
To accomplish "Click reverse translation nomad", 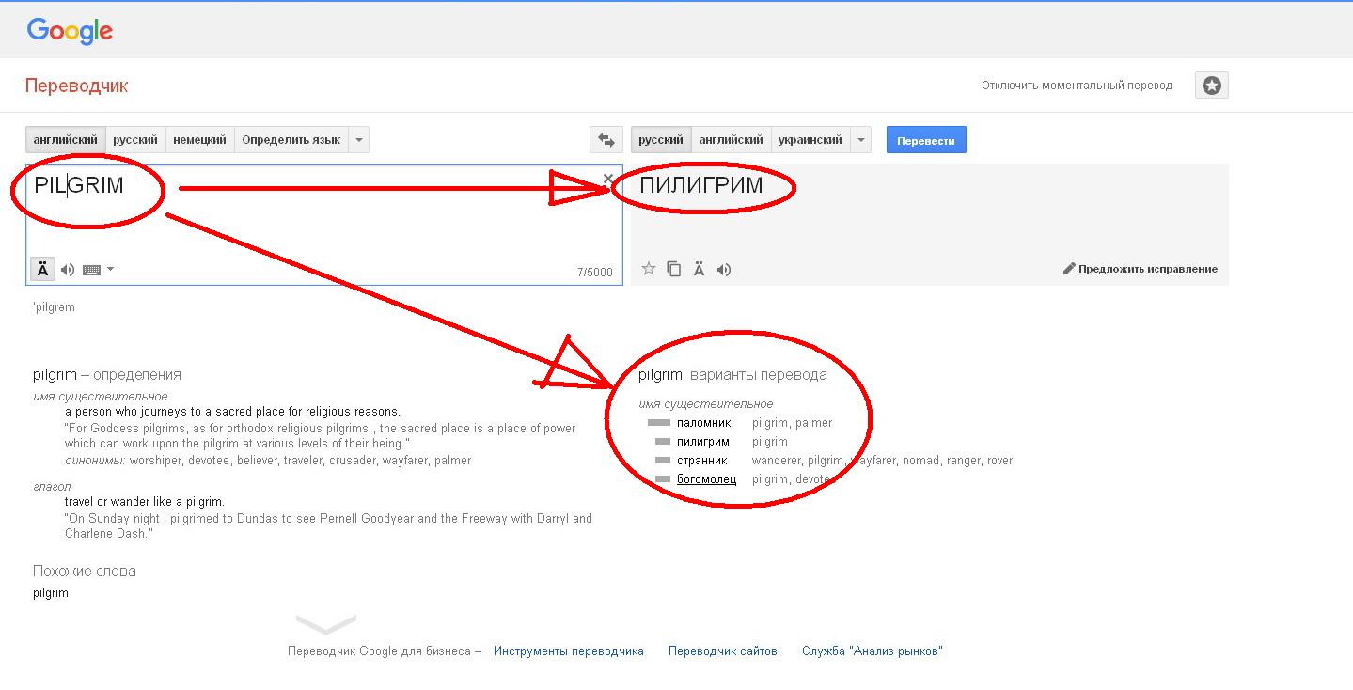I will [921, 461].
